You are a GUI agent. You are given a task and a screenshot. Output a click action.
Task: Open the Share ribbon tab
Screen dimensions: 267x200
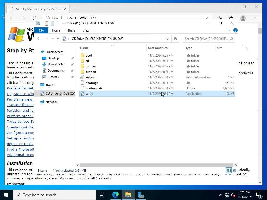[x=71, y=30]
